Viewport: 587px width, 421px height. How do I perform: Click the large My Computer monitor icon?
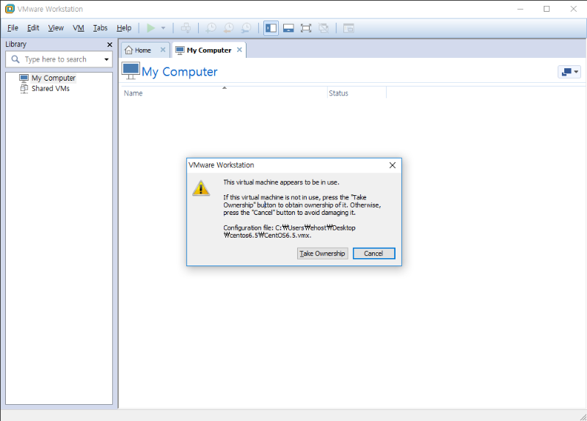coord(131,71)
